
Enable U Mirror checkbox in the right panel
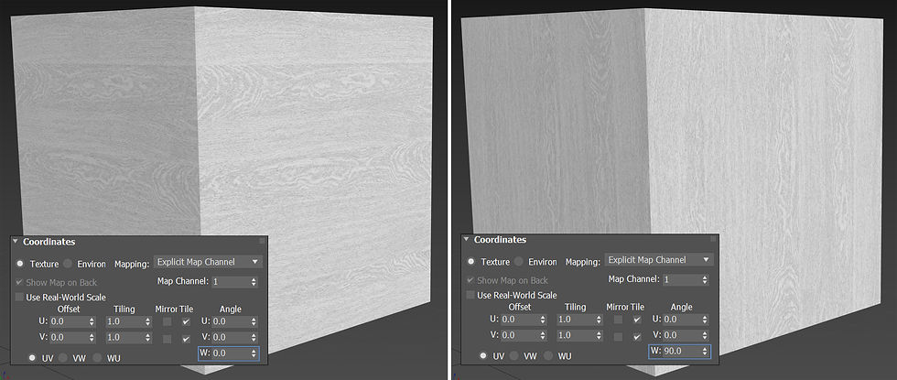[x=618, y=320]
